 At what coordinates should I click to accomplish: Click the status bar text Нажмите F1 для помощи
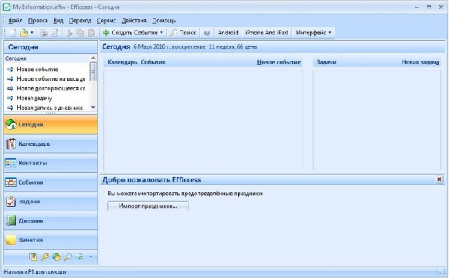35,272
